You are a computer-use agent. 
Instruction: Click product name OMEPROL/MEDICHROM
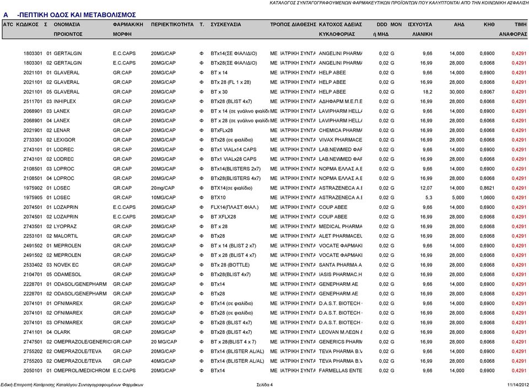point(82,371)
